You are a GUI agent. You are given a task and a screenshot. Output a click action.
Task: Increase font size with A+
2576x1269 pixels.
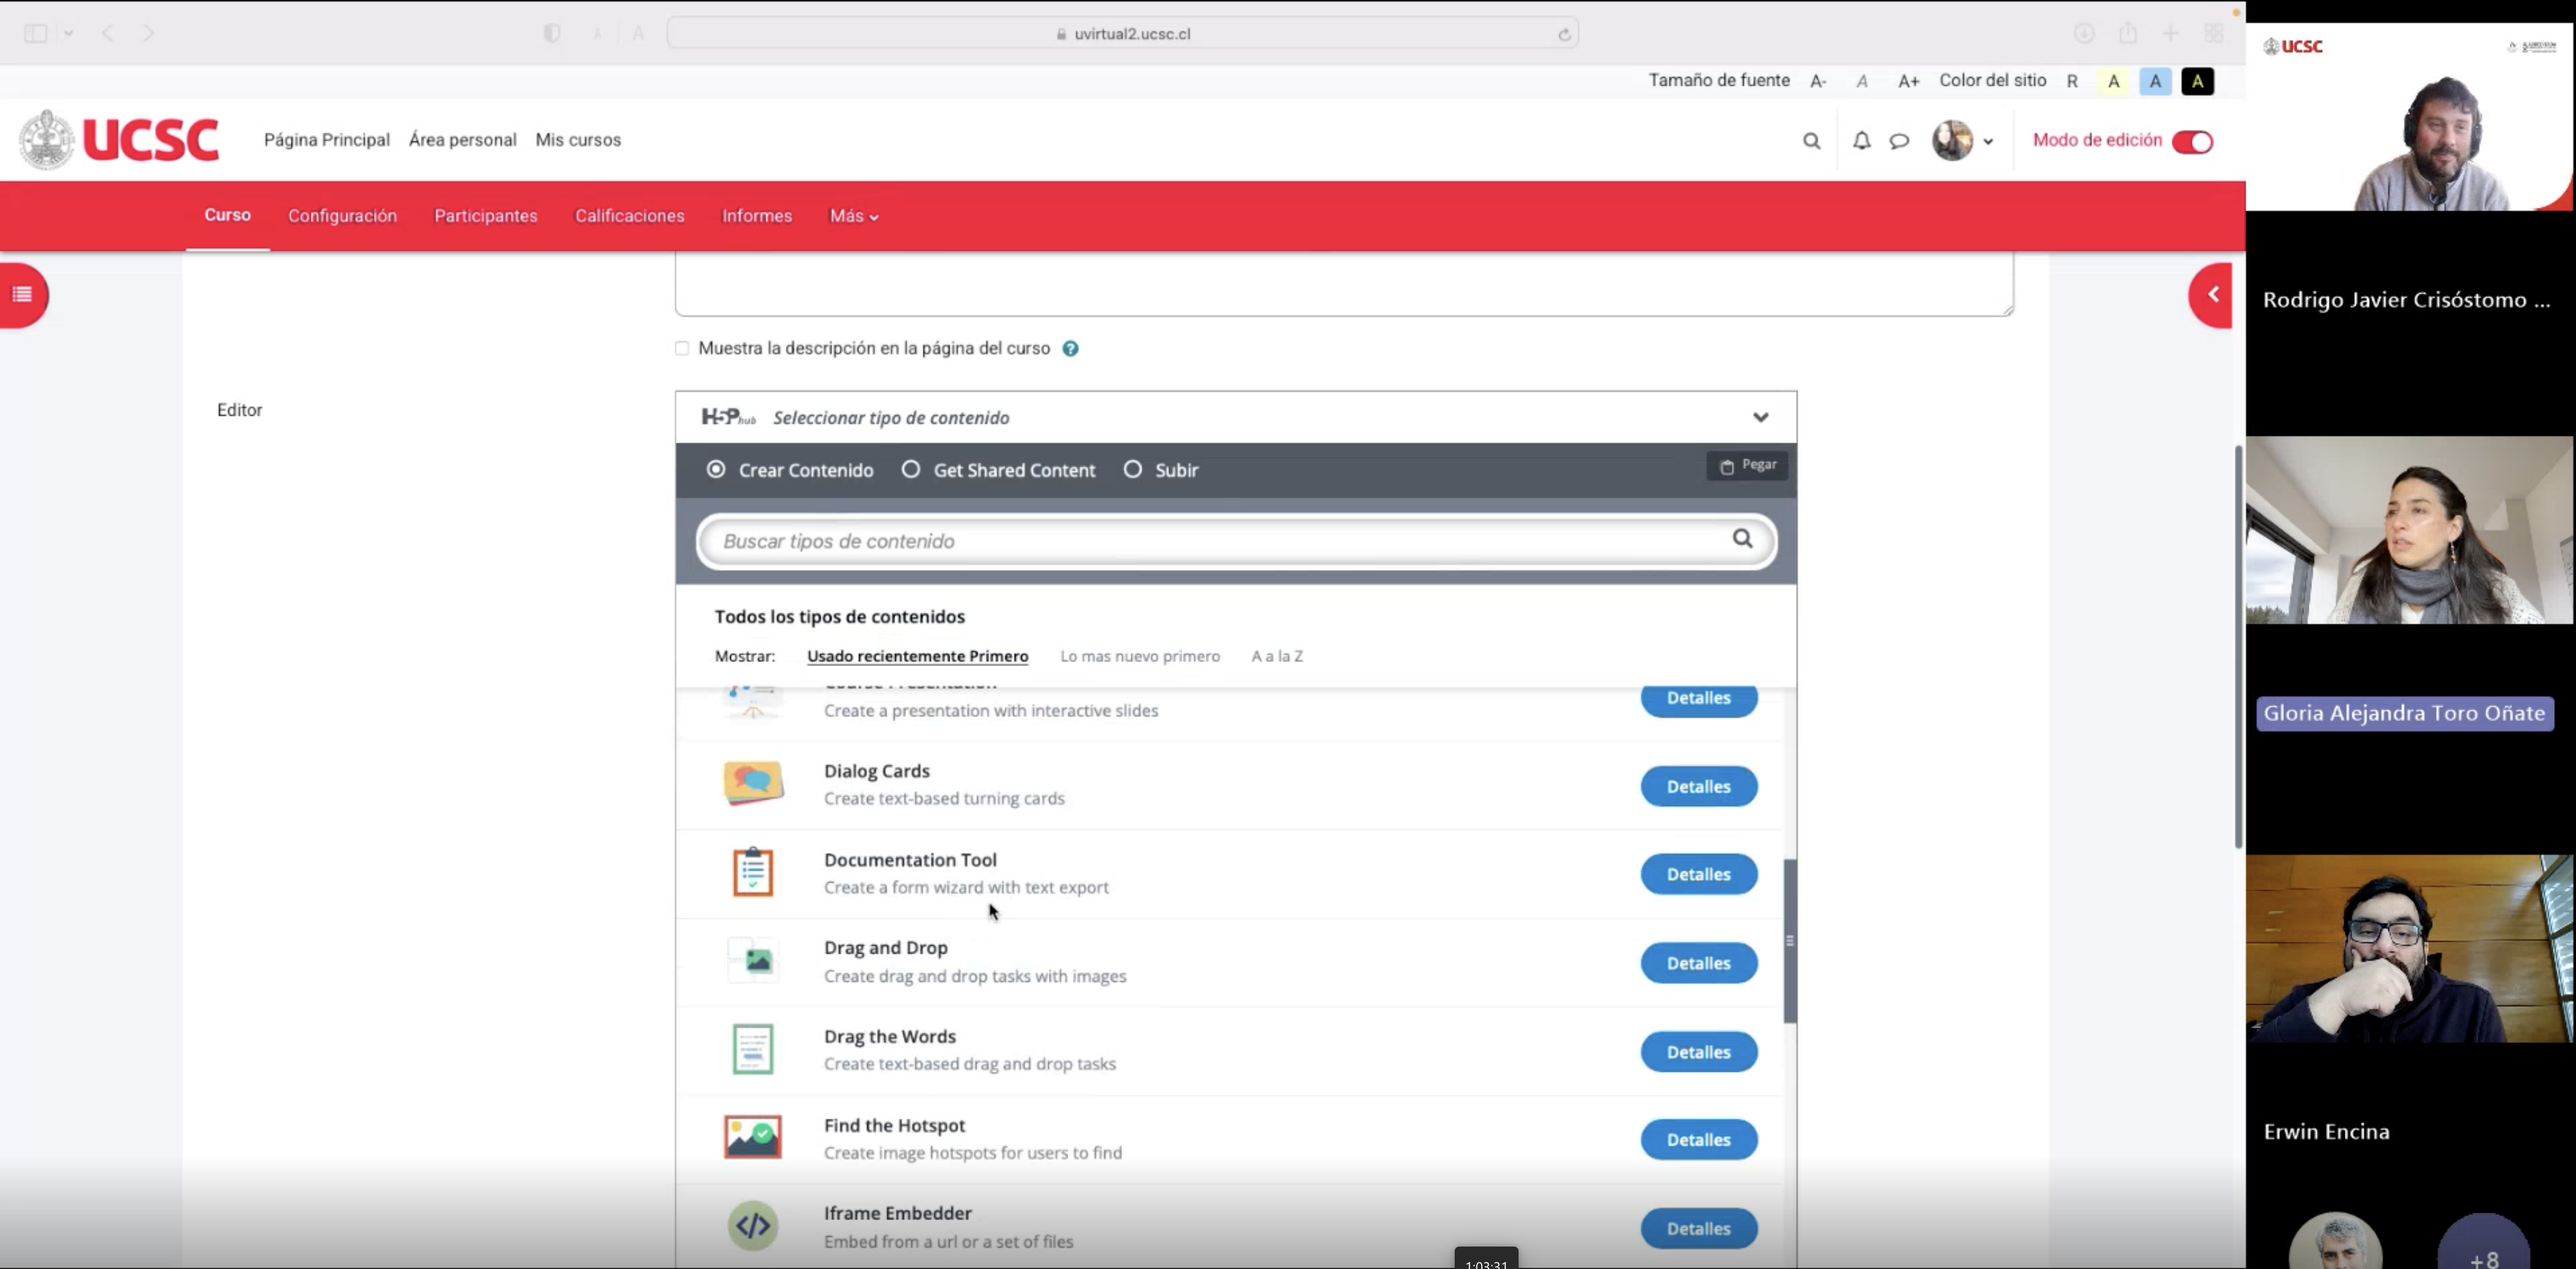[1908, 81]
